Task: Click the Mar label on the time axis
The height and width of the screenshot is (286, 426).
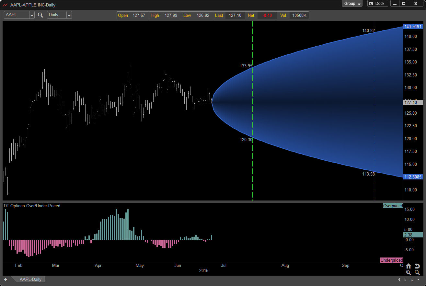Action: pos(56,266)
